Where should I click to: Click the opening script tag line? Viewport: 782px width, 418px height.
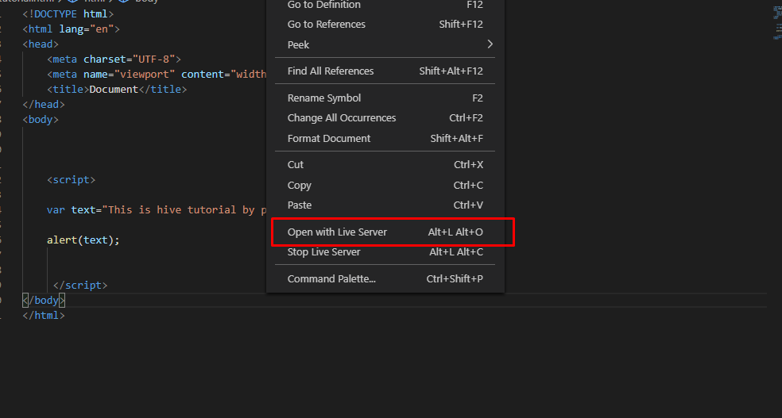pyautogui.click(x=71, y=179)
